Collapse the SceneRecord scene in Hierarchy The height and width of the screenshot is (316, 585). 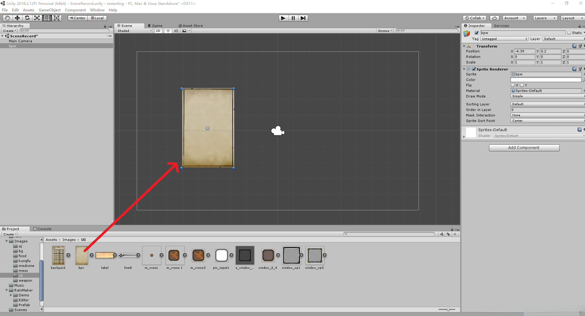[x=2, y=36]
